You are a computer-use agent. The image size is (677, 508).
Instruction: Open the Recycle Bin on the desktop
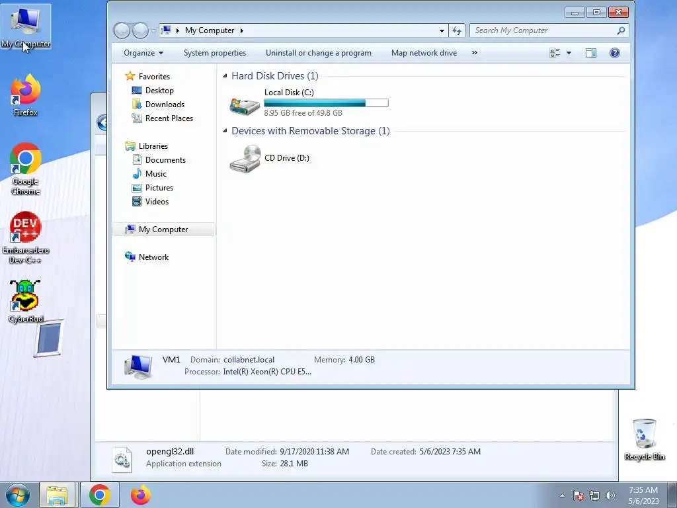(x=644, y=439)
